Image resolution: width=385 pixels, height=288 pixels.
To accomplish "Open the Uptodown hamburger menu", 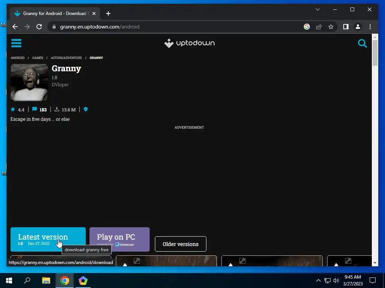I will pyautogui.click(x=16, y=43).
